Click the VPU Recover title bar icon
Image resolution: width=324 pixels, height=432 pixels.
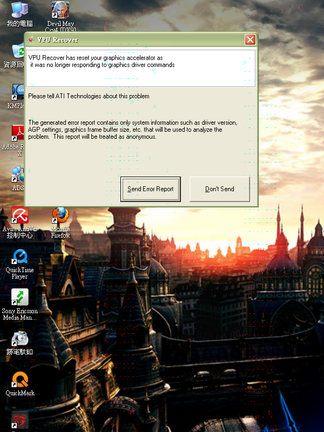click(x=31, y=39)
